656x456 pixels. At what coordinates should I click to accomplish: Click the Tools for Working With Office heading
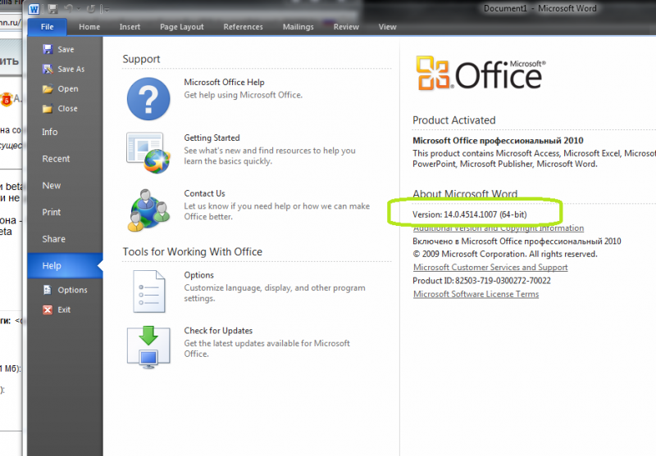[192, 252]
